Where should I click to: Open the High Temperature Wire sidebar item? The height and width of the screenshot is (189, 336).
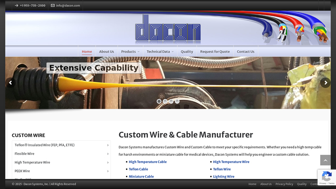[32, 163]
